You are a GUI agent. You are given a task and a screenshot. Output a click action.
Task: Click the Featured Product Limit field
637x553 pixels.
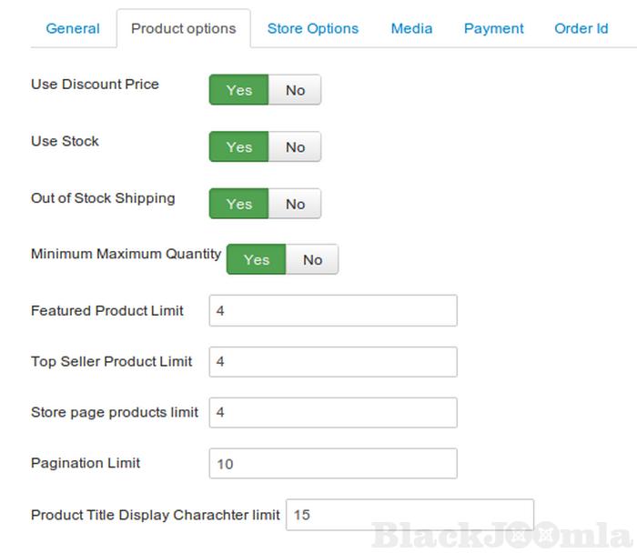333,311
